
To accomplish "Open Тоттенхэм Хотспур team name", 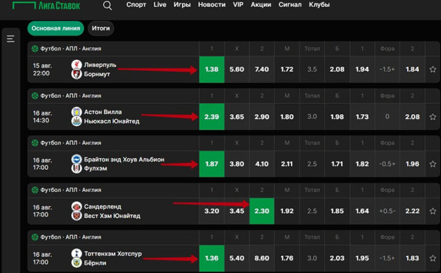I will [113, 253].
